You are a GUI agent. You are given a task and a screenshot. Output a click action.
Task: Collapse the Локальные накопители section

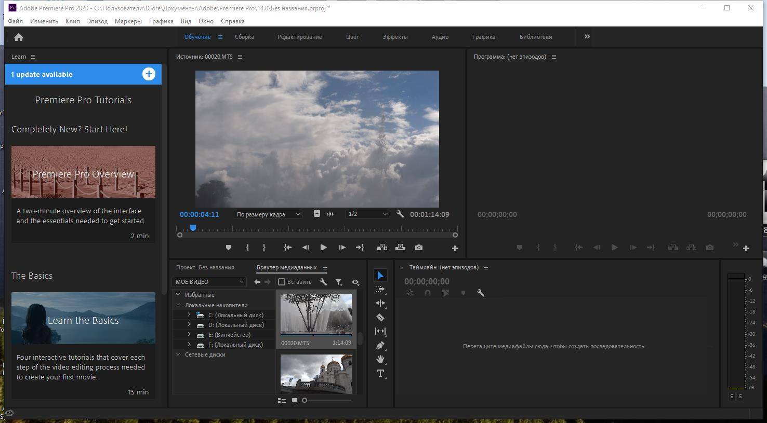pyautogui.click(x=178, y=305)
